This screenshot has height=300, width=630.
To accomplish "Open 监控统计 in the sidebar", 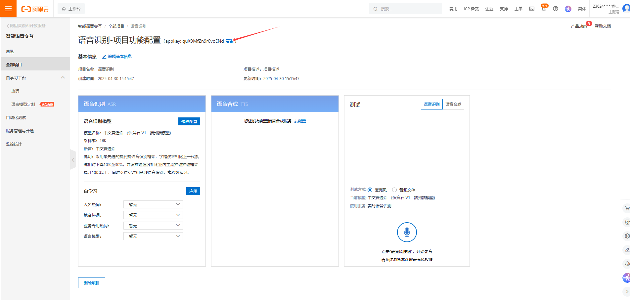I will [x=14, y=144].
